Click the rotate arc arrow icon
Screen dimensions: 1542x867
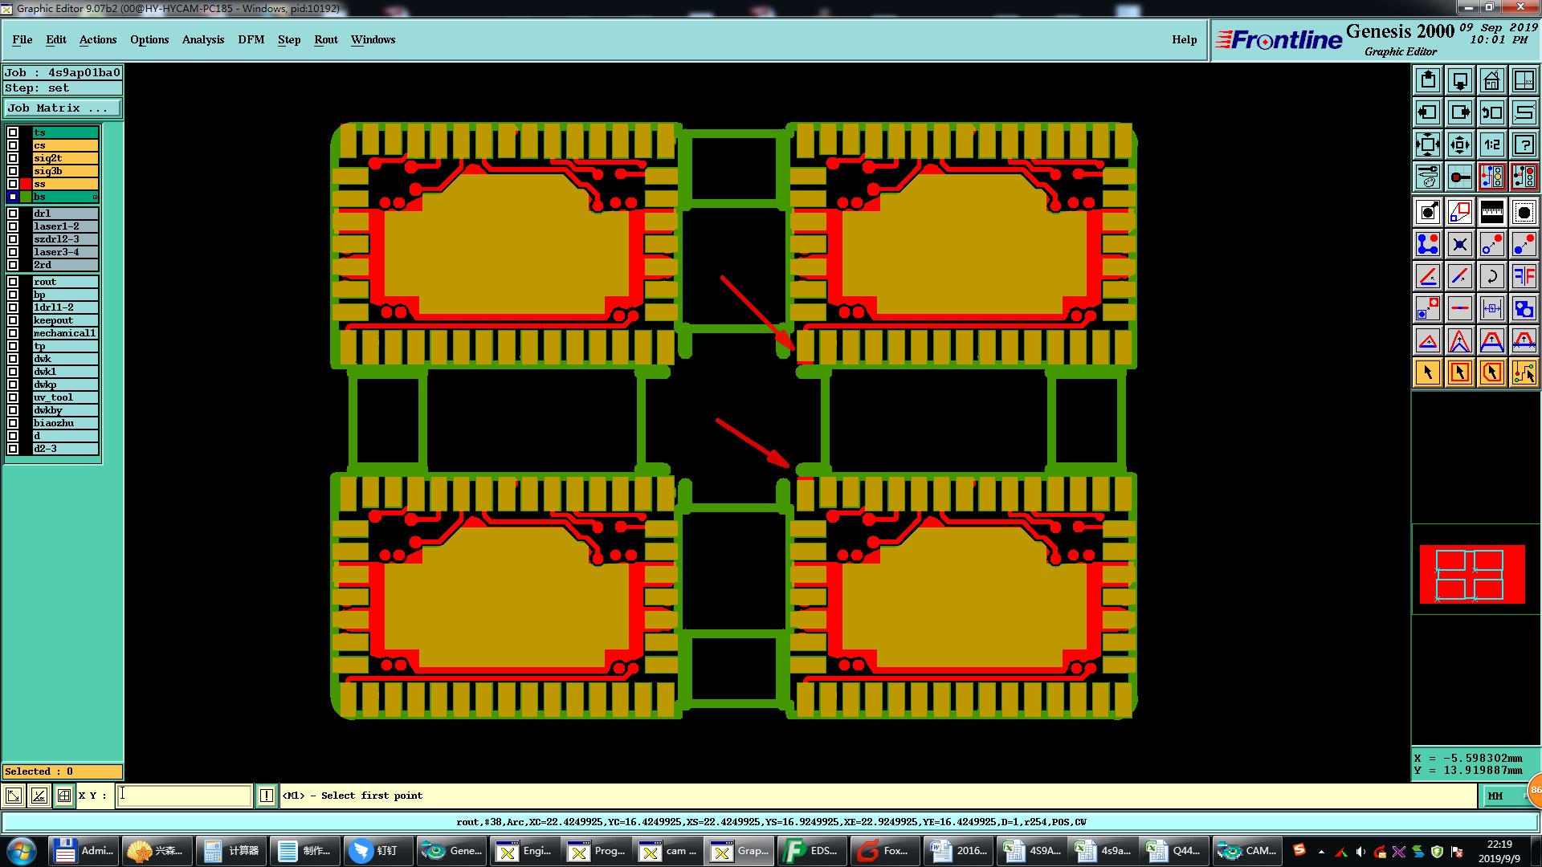tap(1491, 276)
